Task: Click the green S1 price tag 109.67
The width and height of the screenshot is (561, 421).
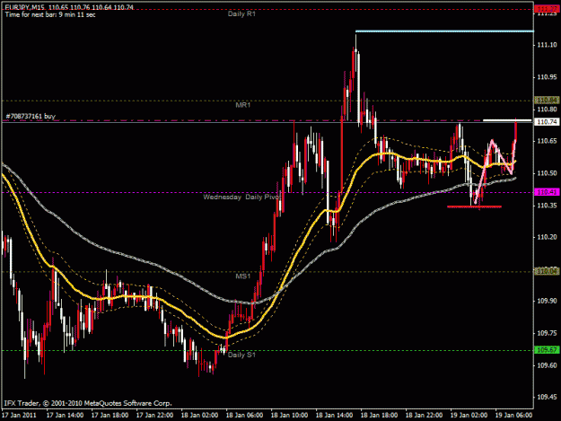Action: pyautogui.click(x=547, y=349)
